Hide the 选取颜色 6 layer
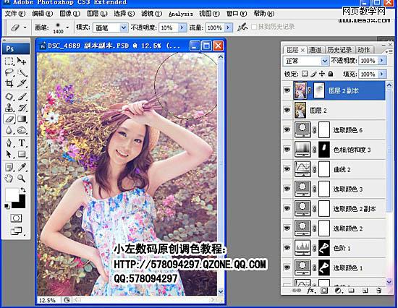398x308 pixels. pos(287,129)
